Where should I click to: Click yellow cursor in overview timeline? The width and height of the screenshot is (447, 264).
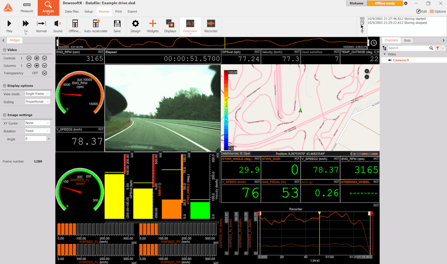[x=225, y=43]
